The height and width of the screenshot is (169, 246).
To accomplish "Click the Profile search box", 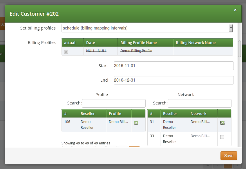I will (113, 103).
